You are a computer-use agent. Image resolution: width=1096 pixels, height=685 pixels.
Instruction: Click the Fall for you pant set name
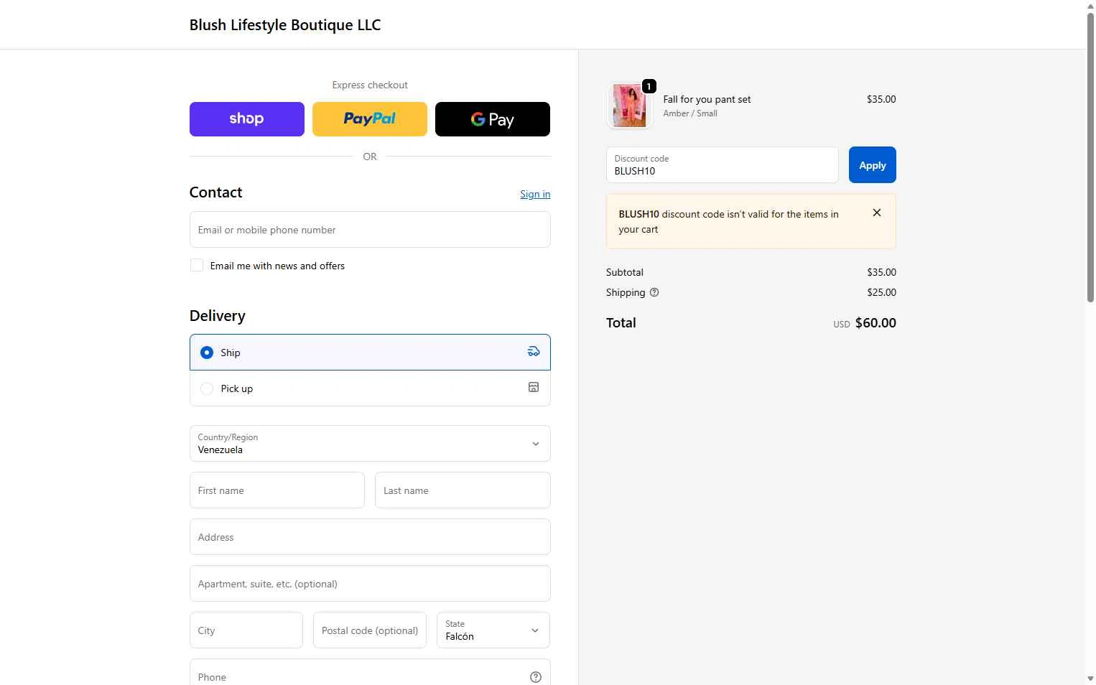click(x=707, y=100)
